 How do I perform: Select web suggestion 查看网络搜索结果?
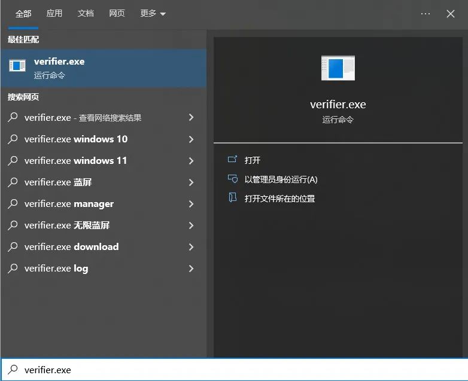point(104,118)
